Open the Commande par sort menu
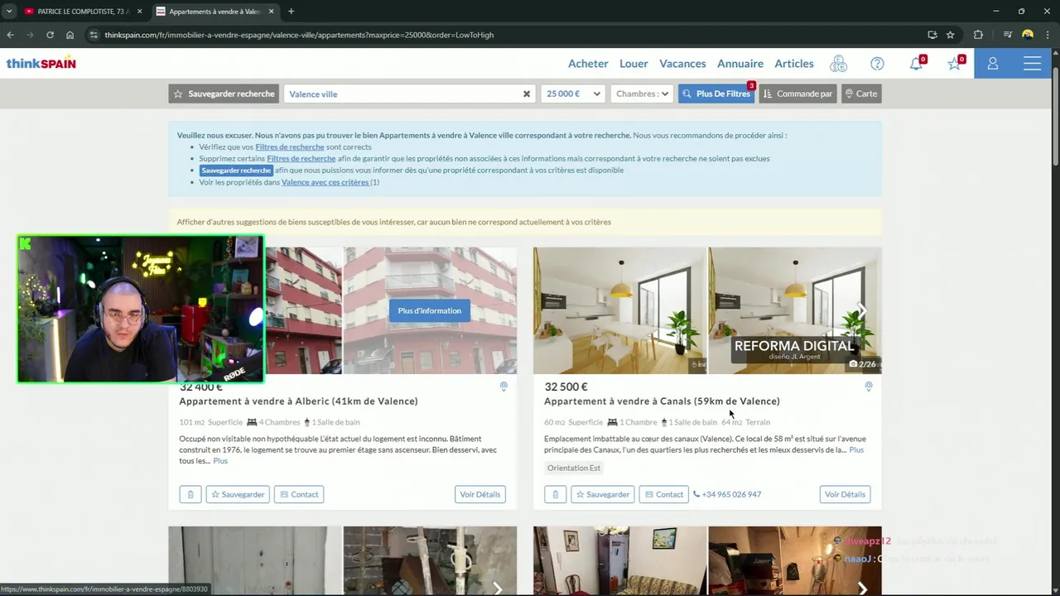1060x596 pixels. pos(797,94)
